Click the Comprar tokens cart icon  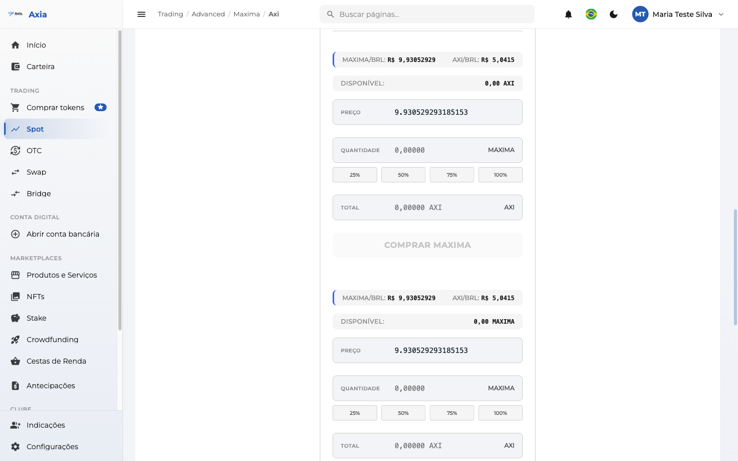coord(15,108)
